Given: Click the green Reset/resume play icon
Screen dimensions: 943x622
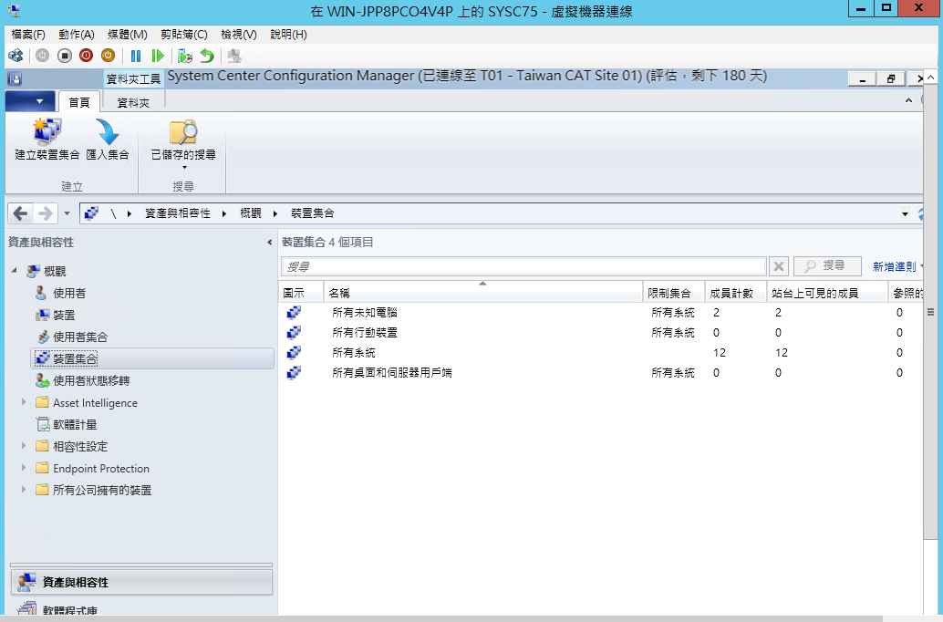Looking at the screenshot, I should point(158,56).
